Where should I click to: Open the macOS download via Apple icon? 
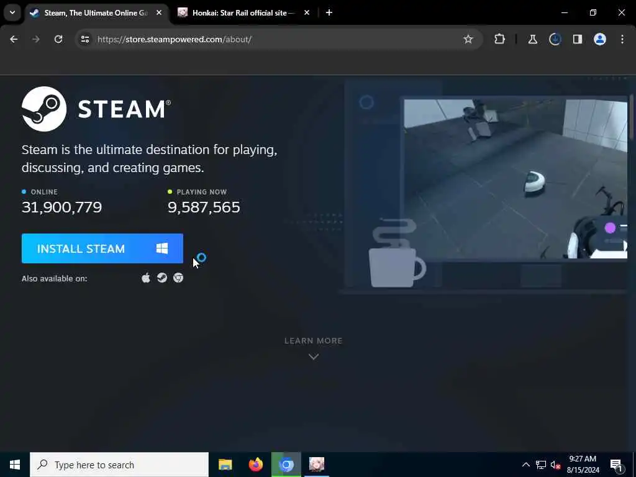coord(146,278)
